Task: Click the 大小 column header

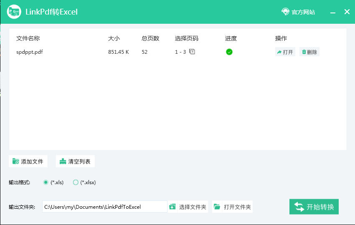Action: pos(114,38)
